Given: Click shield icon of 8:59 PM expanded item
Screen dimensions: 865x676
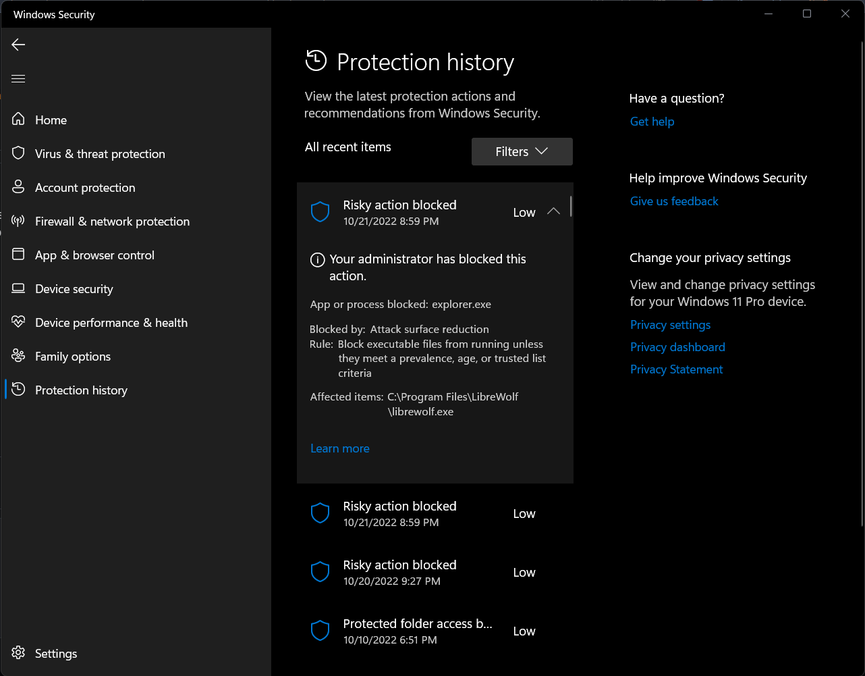Looking at the screenshot, I should (320, 212).
